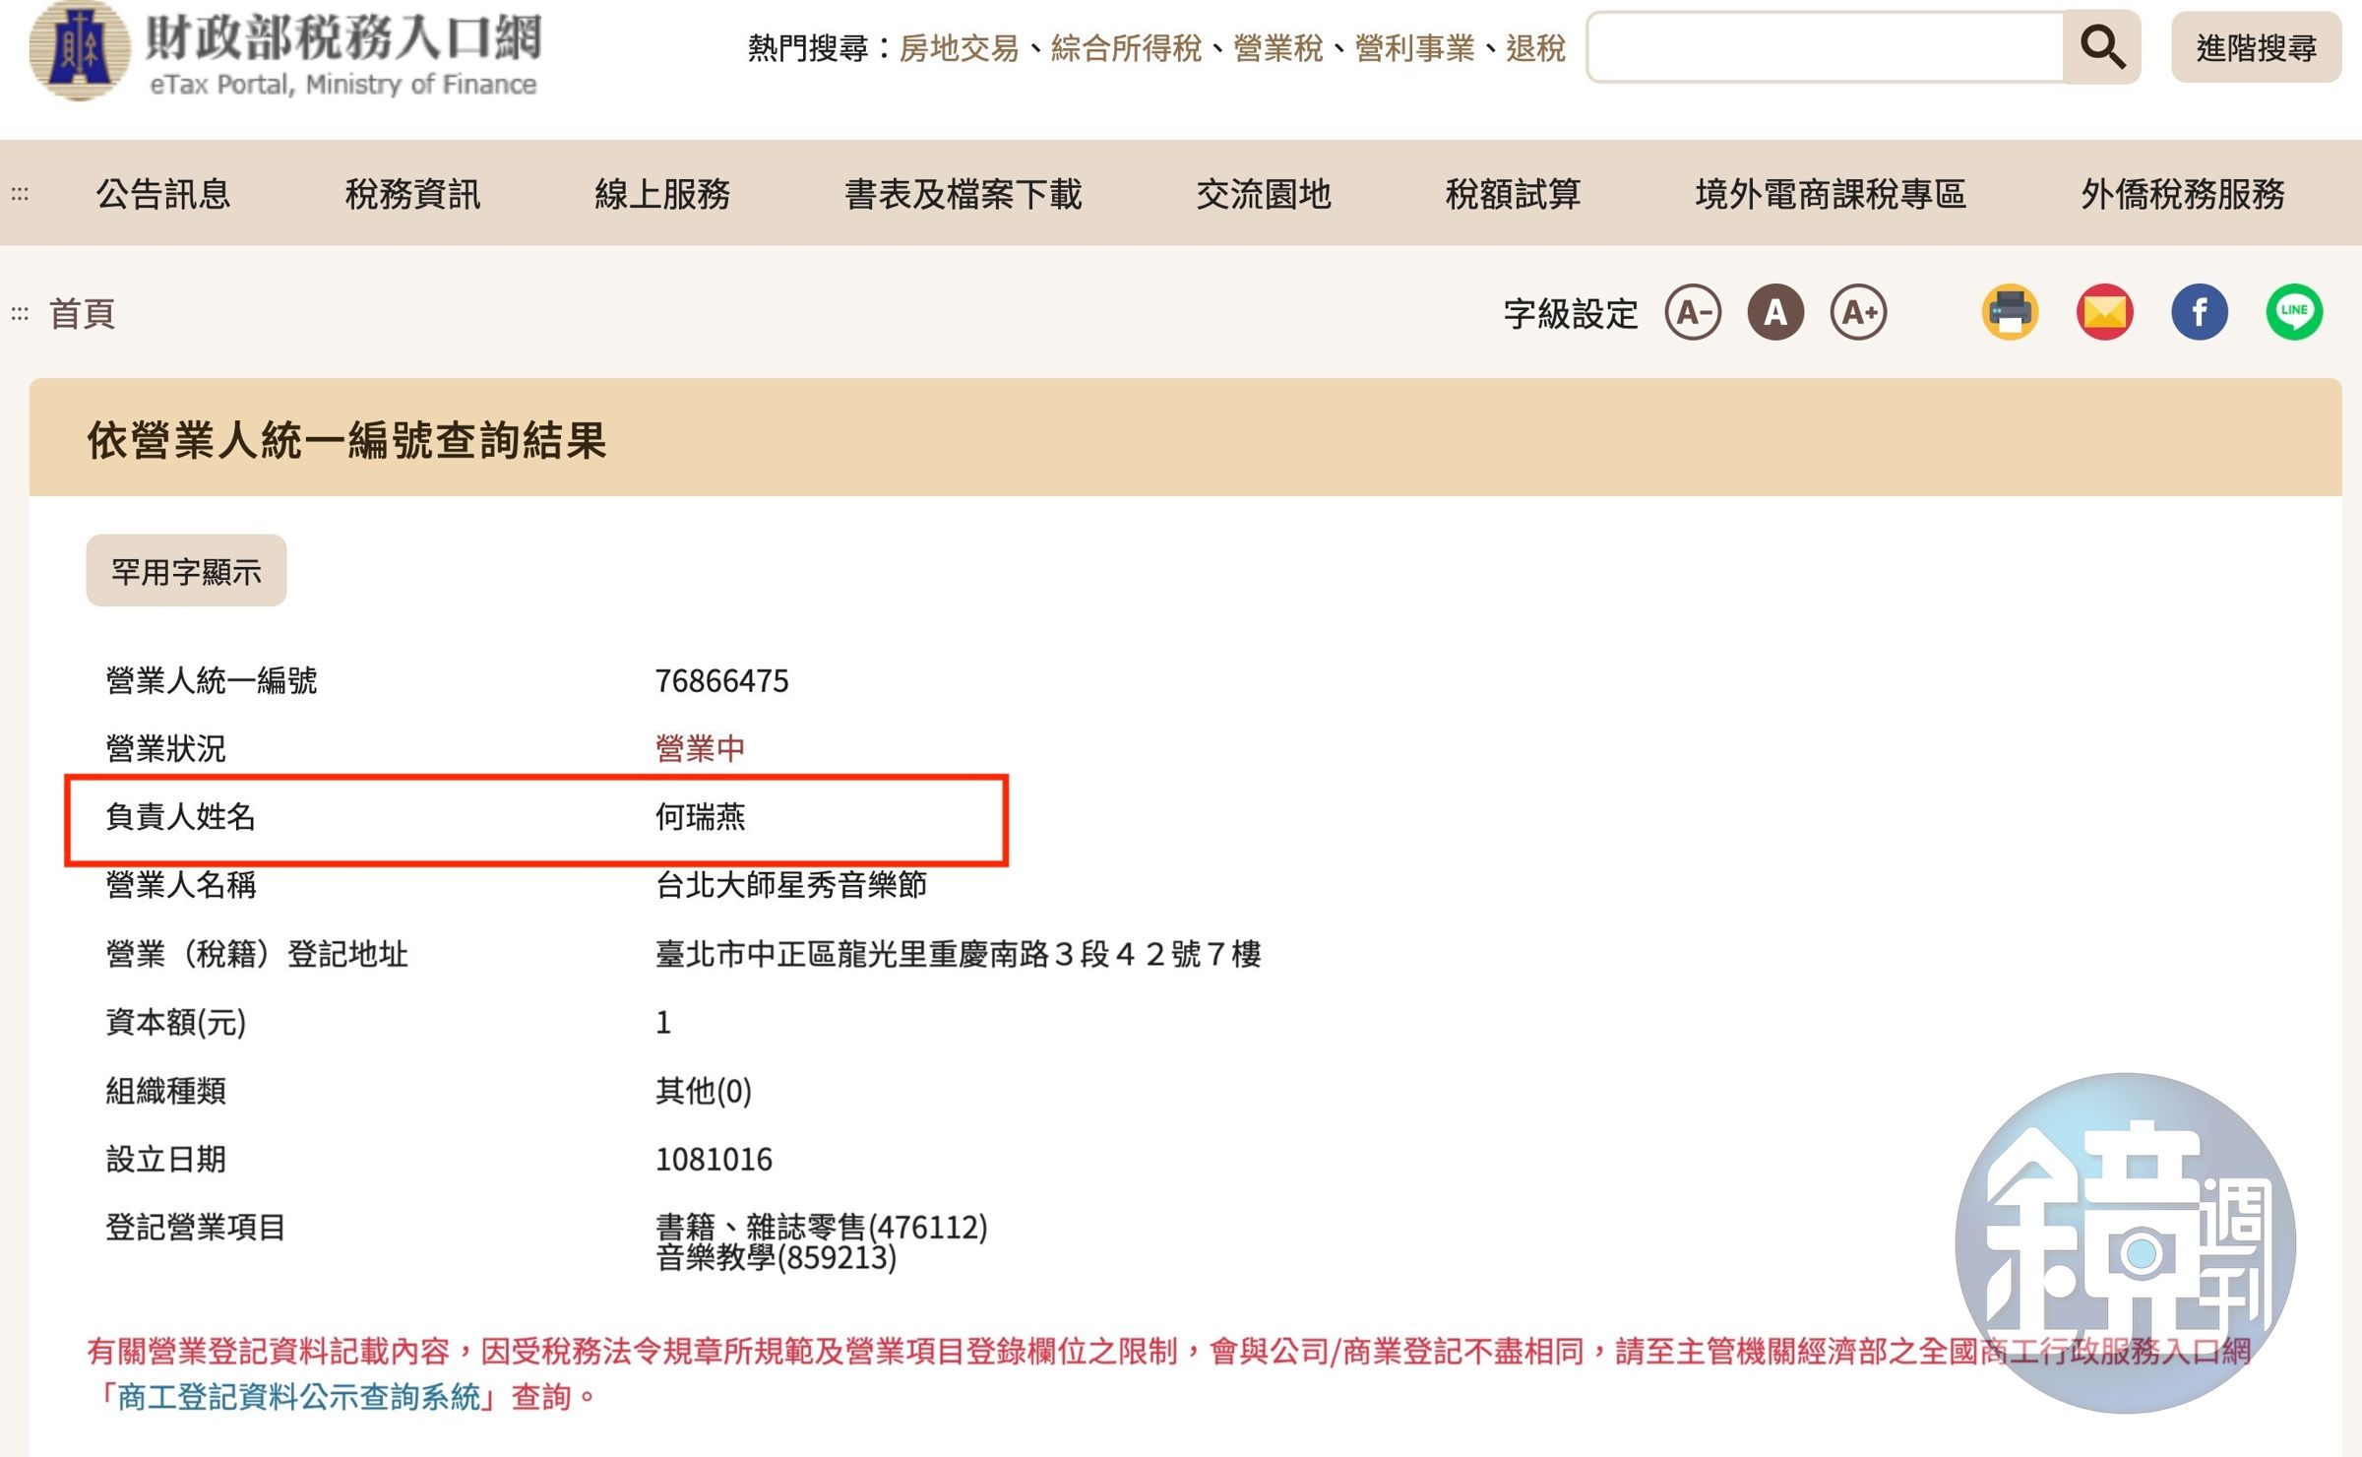Increase font size with the A+ icon

pos(1858,313)
